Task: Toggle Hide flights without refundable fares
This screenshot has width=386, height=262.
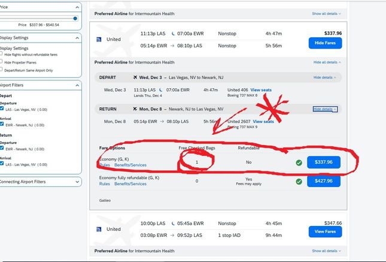Action: coord(1,53)
